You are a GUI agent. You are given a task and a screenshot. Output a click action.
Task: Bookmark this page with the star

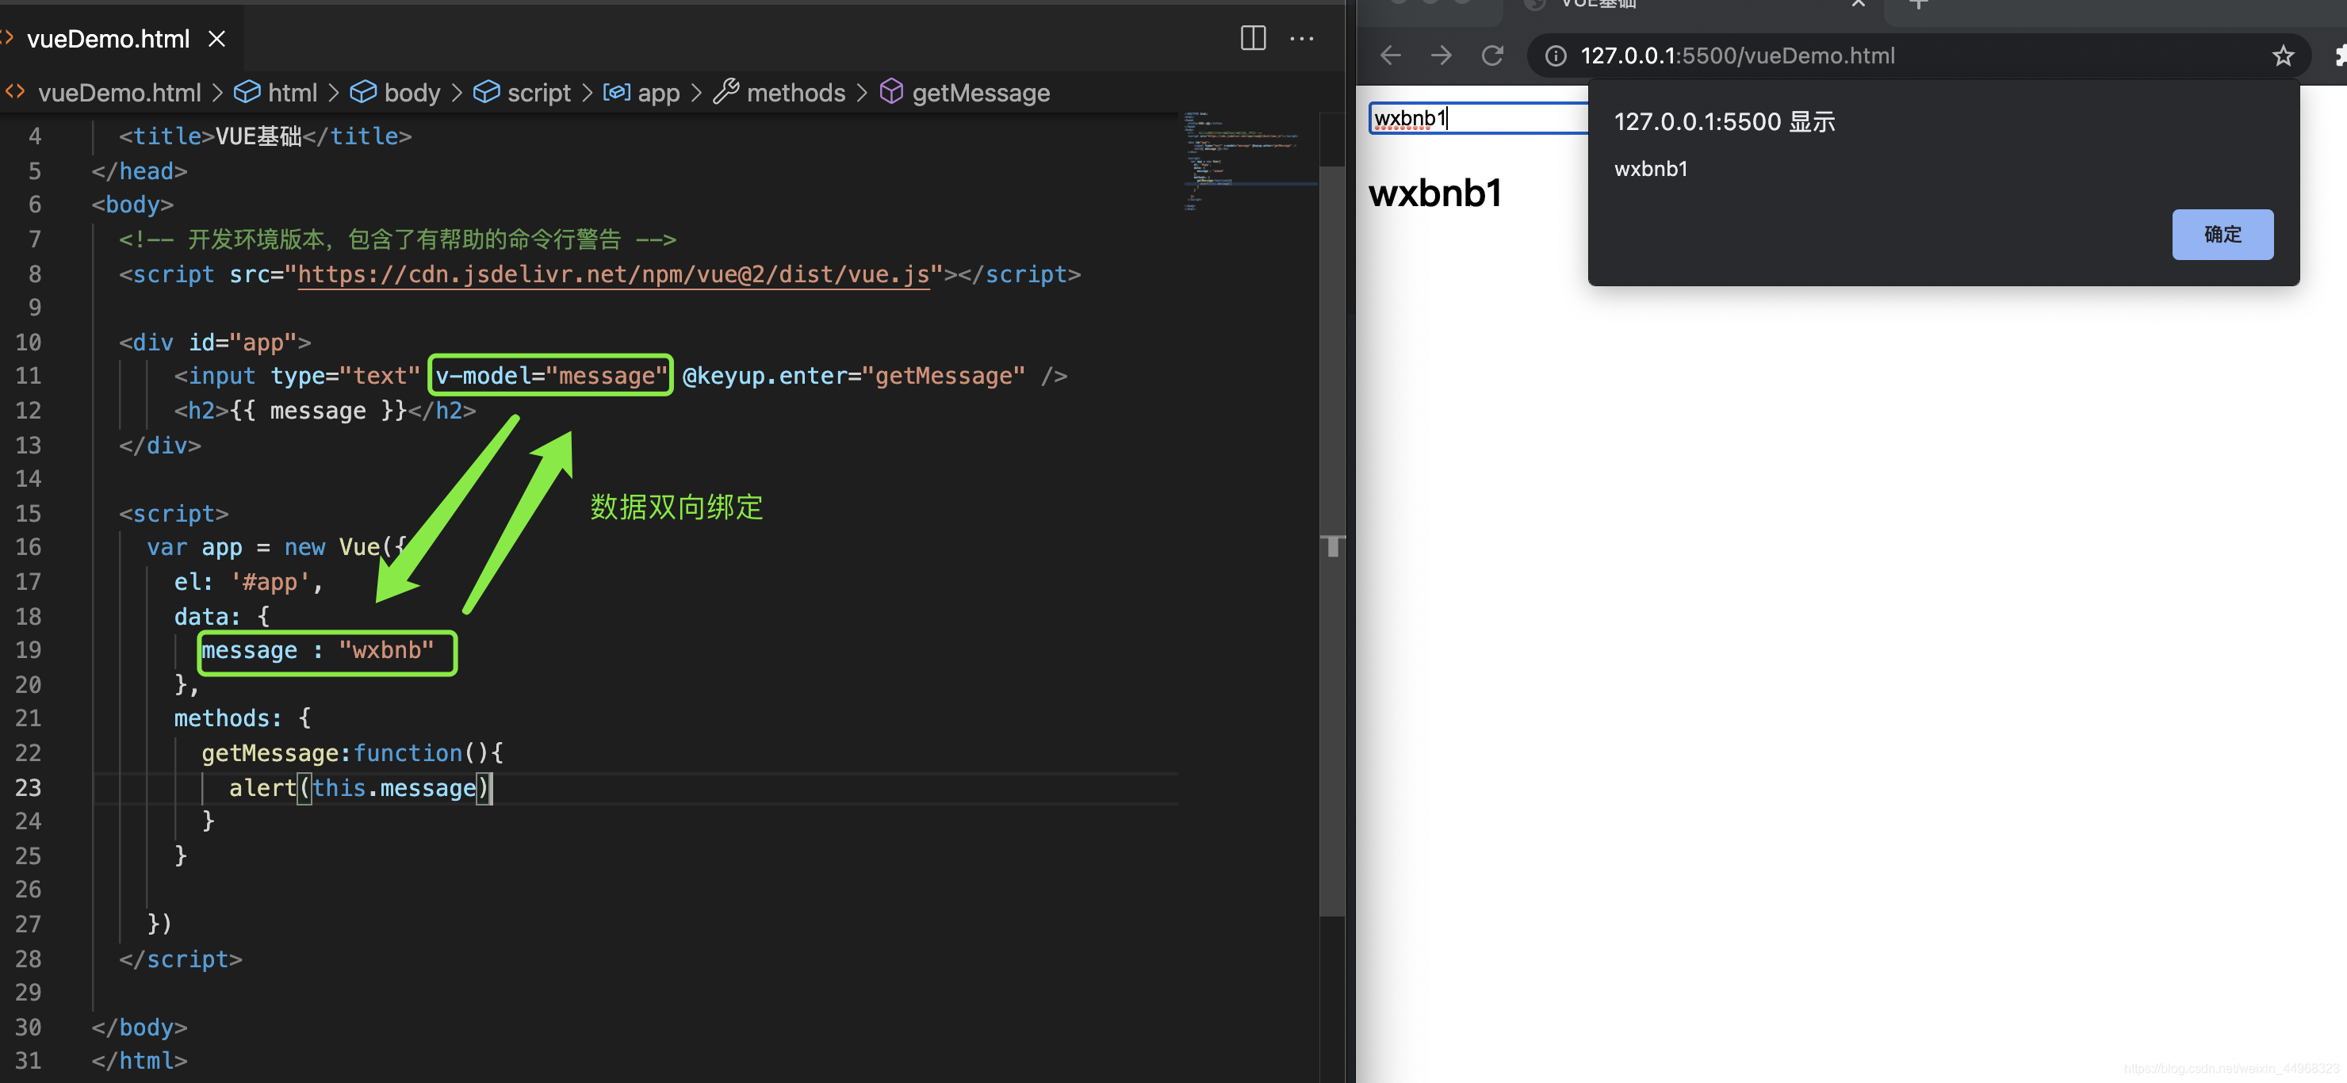2282,55
